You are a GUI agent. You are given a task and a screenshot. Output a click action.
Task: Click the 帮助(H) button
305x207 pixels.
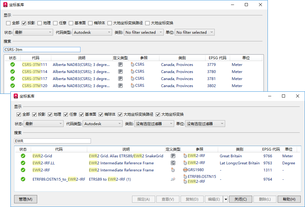click(x=289, y=199)
